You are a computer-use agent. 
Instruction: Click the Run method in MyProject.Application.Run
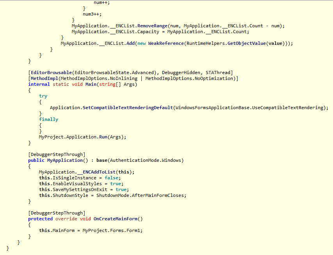tap(103, 137)
